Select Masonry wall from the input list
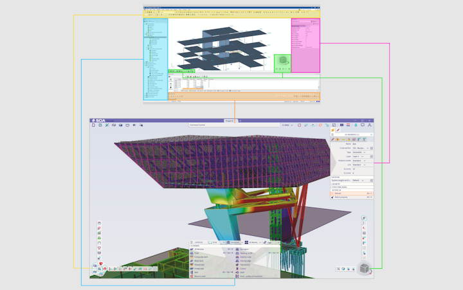Viewport: 463px width, 290px height. click(200, 276)
